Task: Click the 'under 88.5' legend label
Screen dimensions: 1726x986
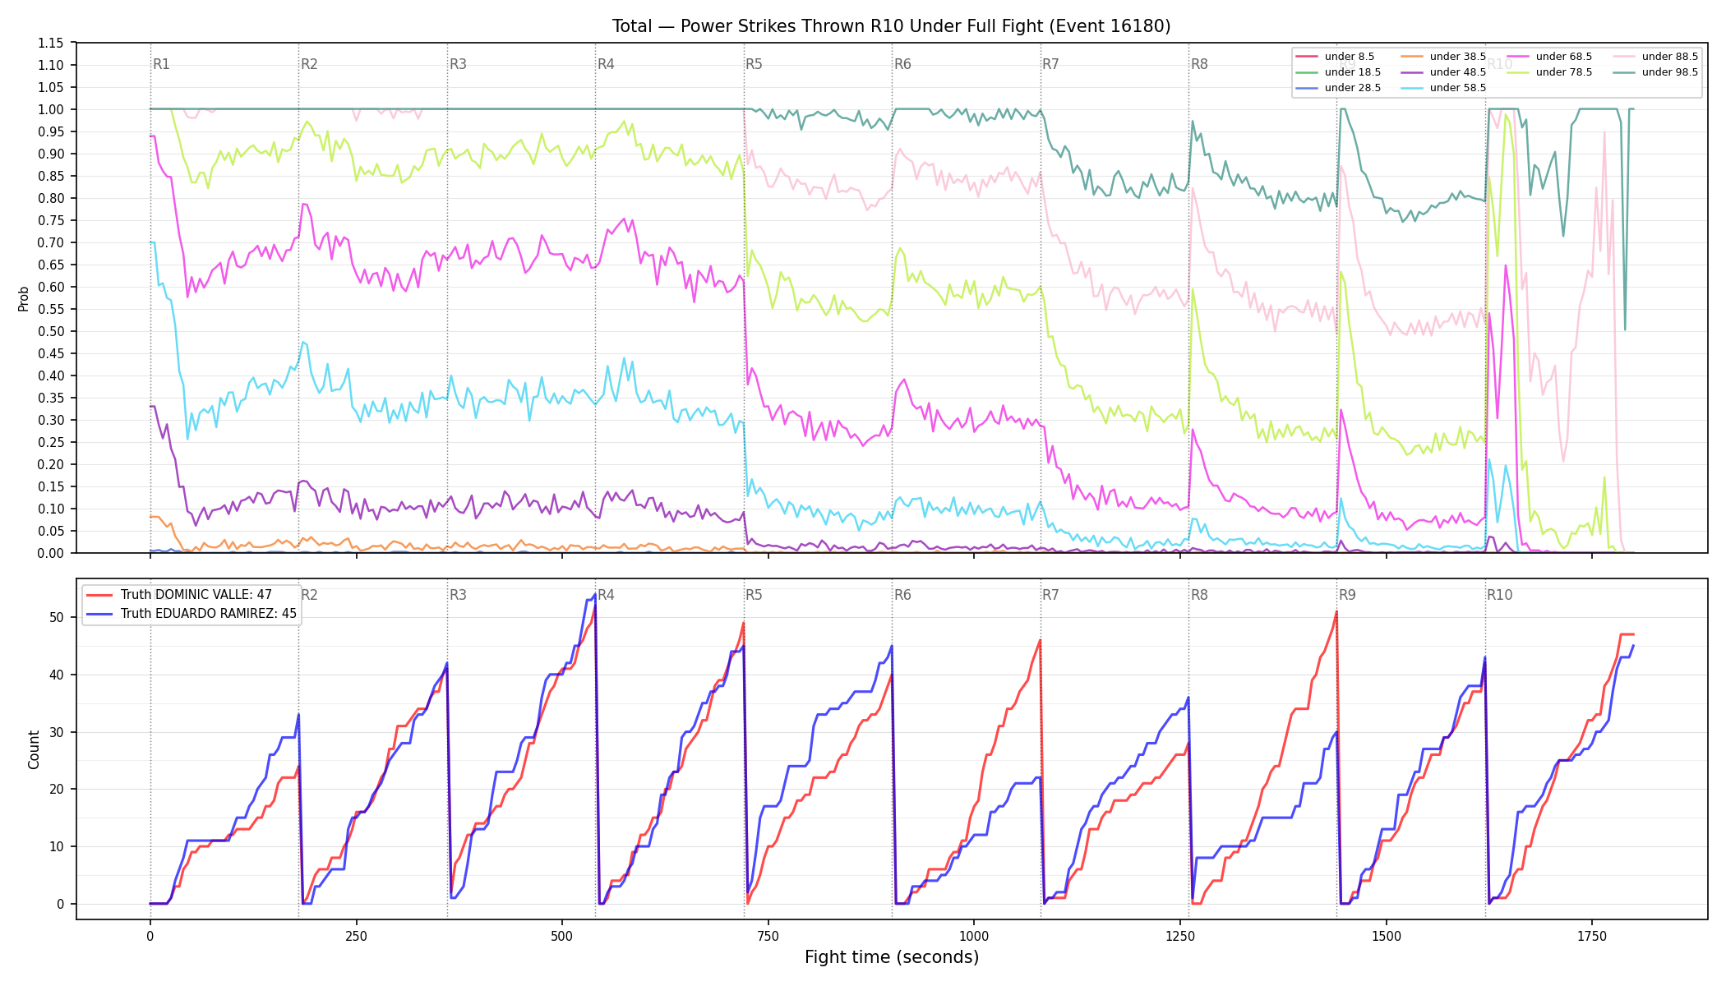Action: 1669,57
